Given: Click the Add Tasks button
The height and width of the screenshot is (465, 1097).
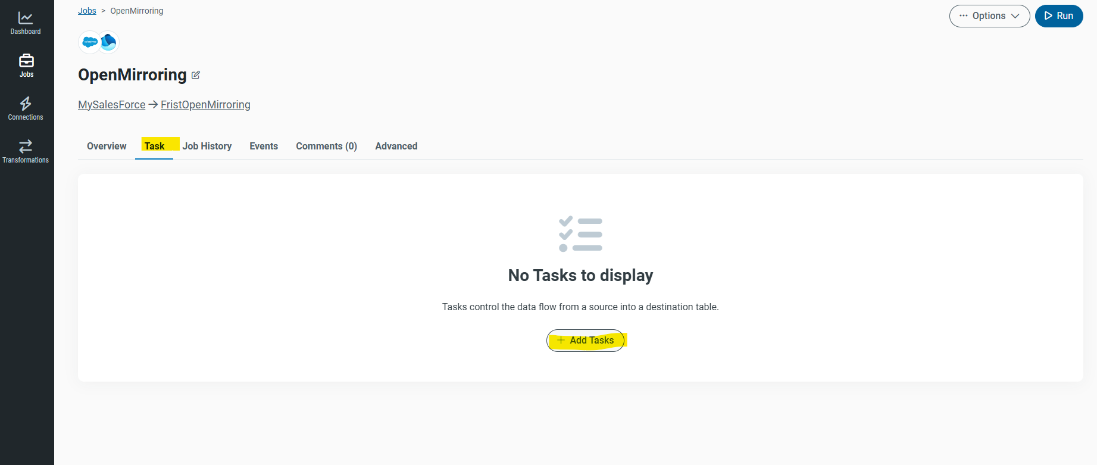Looking at the screenshot, I should [x=585, y=341].
